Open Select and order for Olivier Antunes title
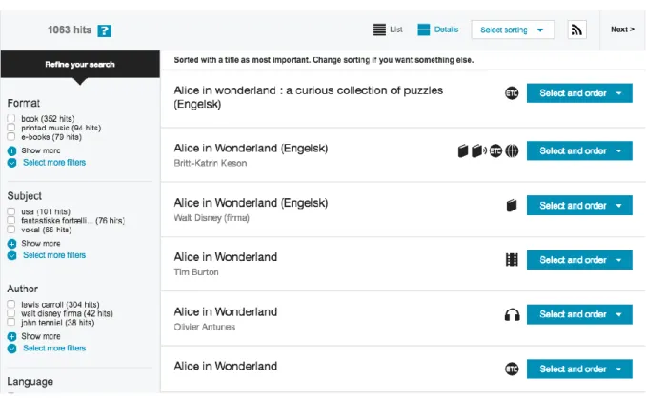646x400 pixels. [579, 314]
